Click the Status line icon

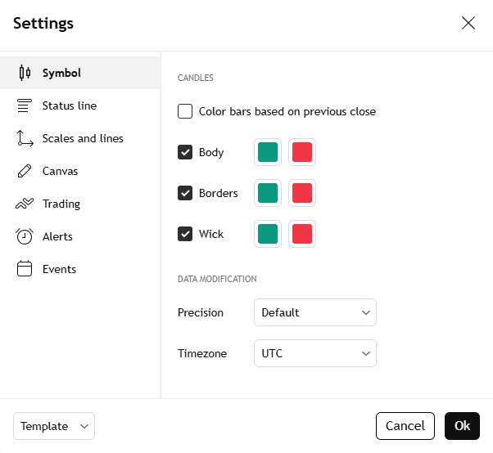click(25, 105)
